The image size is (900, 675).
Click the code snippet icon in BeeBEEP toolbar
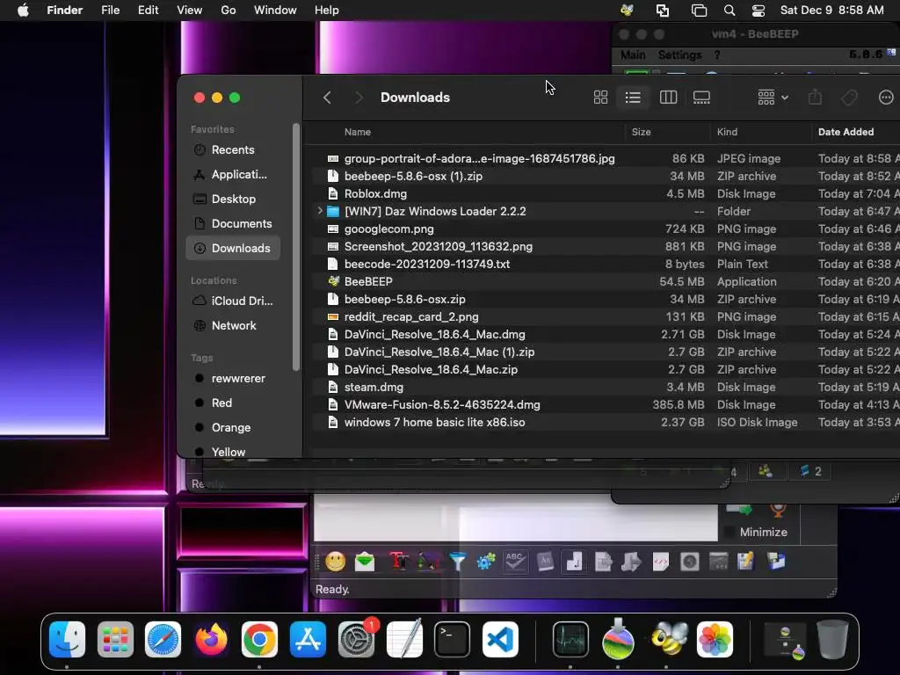pos(661,562)
